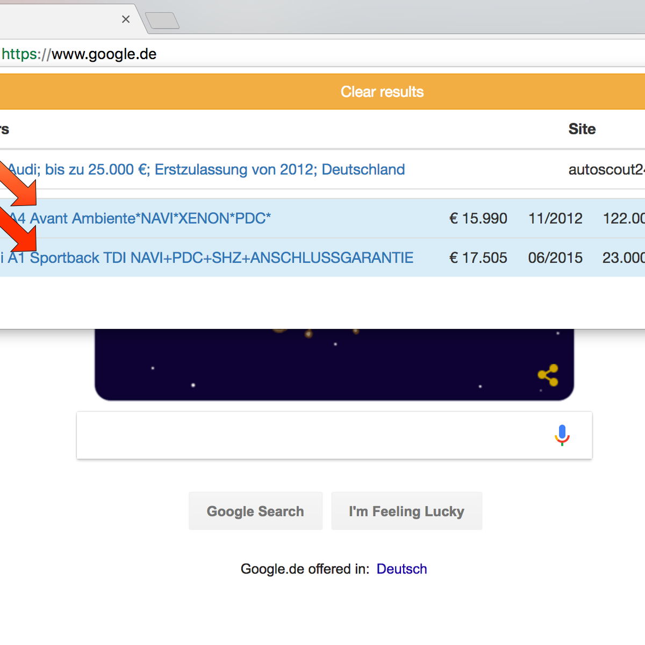
Task: Click the Google doodle image
Action: [334, 365]
